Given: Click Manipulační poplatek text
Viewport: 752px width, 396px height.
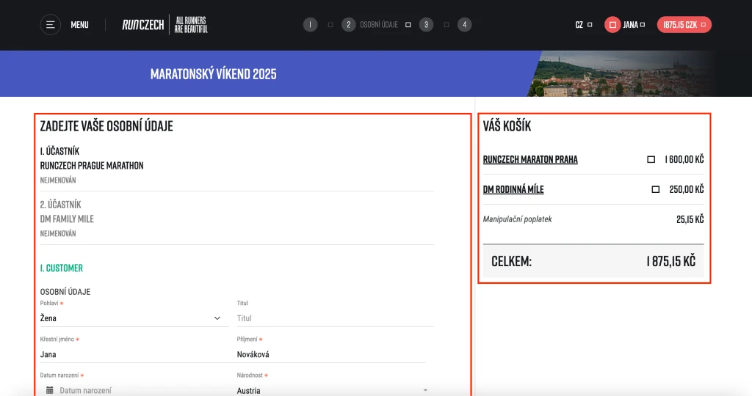Looking at the screenshot, I should 517,219.
